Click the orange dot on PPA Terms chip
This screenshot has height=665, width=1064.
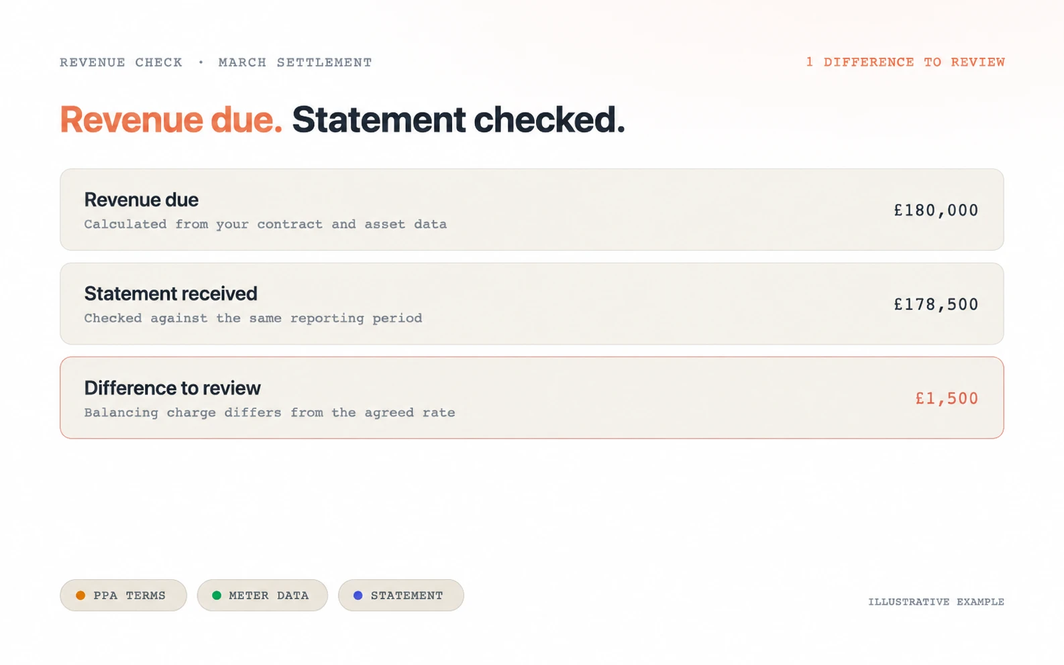point(81,595)
